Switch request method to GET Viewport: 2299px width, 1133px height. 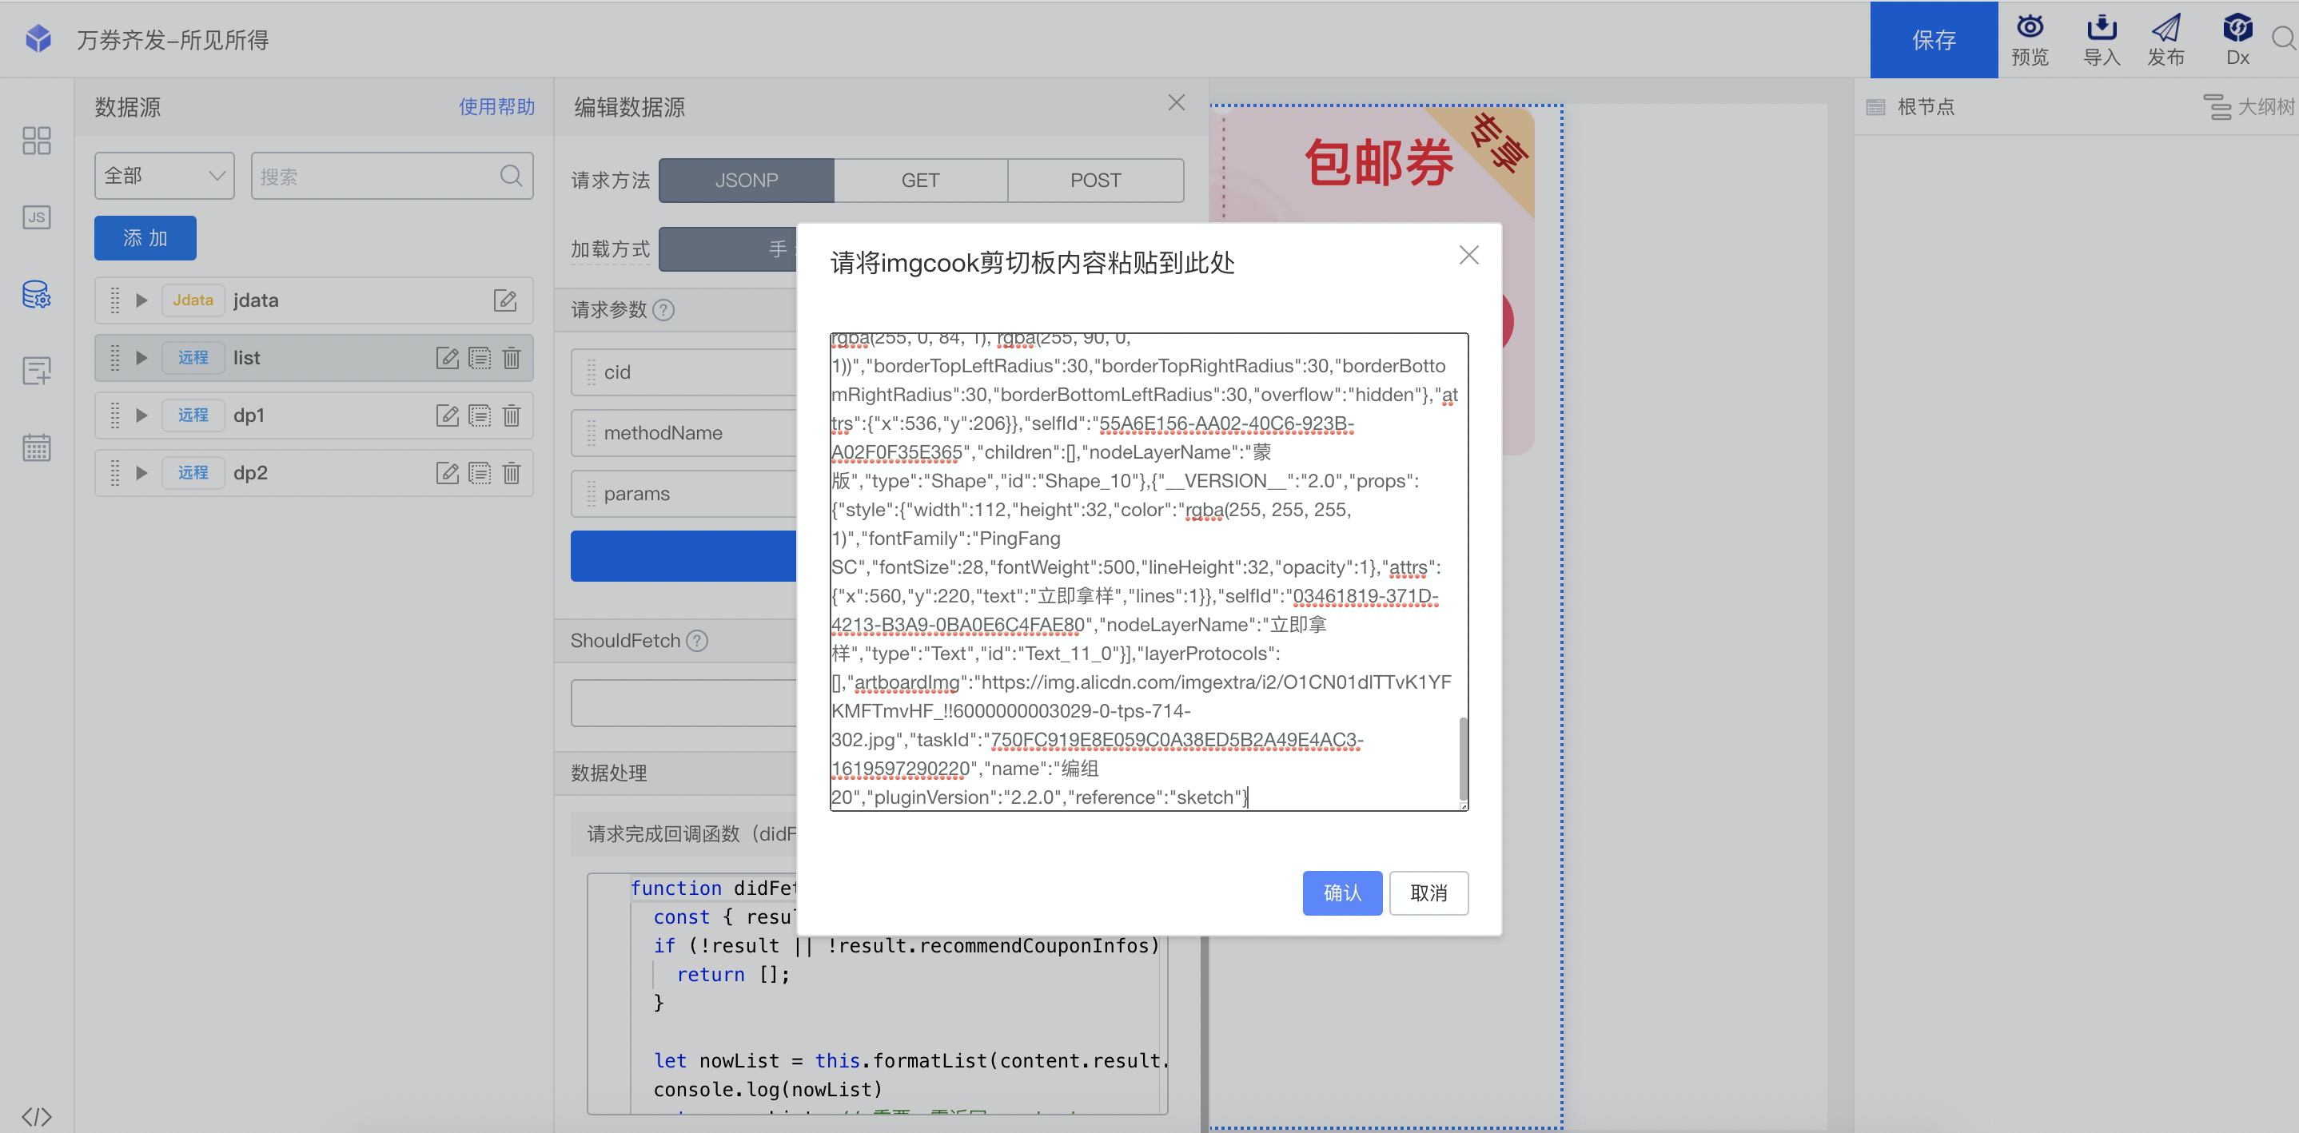[920, 181]
